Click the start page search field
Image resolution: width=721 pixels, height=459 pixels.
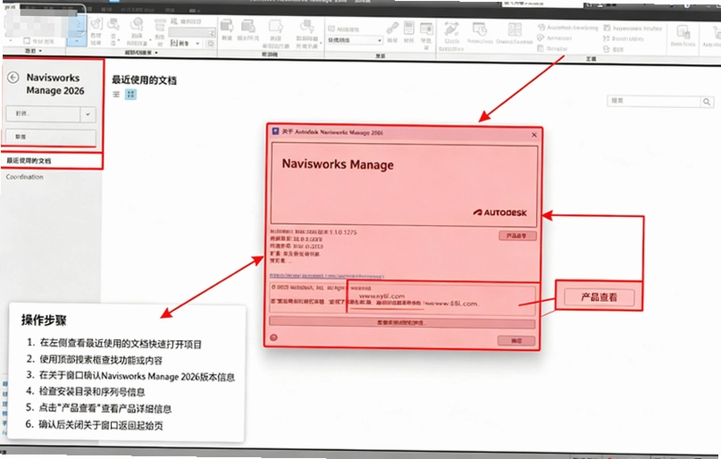654,102
